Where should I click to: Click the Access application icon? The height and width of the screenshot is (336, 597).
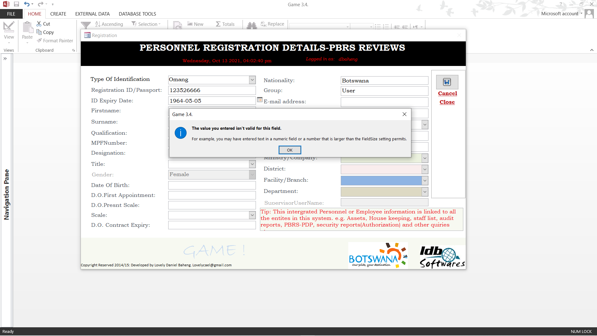click(6, 4)
